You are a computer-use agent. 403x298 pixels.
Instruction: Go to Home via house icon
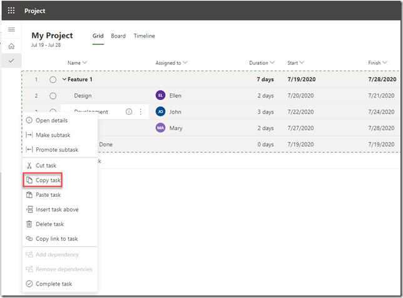pos(11,46)
